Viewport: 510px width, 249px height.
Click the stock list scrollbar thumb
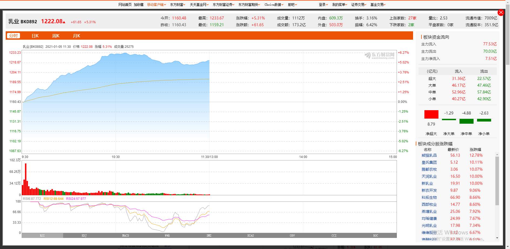497,181
